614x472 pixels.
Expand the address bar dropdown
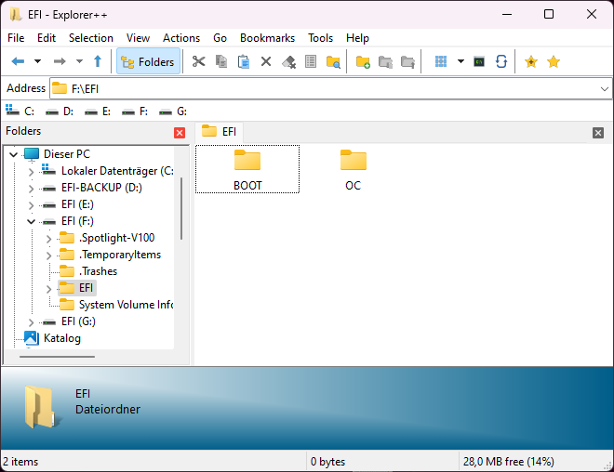click(x=604, y=89)
